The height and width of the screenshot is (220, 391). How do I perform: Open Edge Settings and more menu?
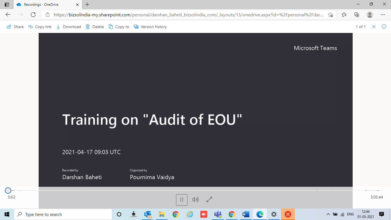tap(383, 15)
